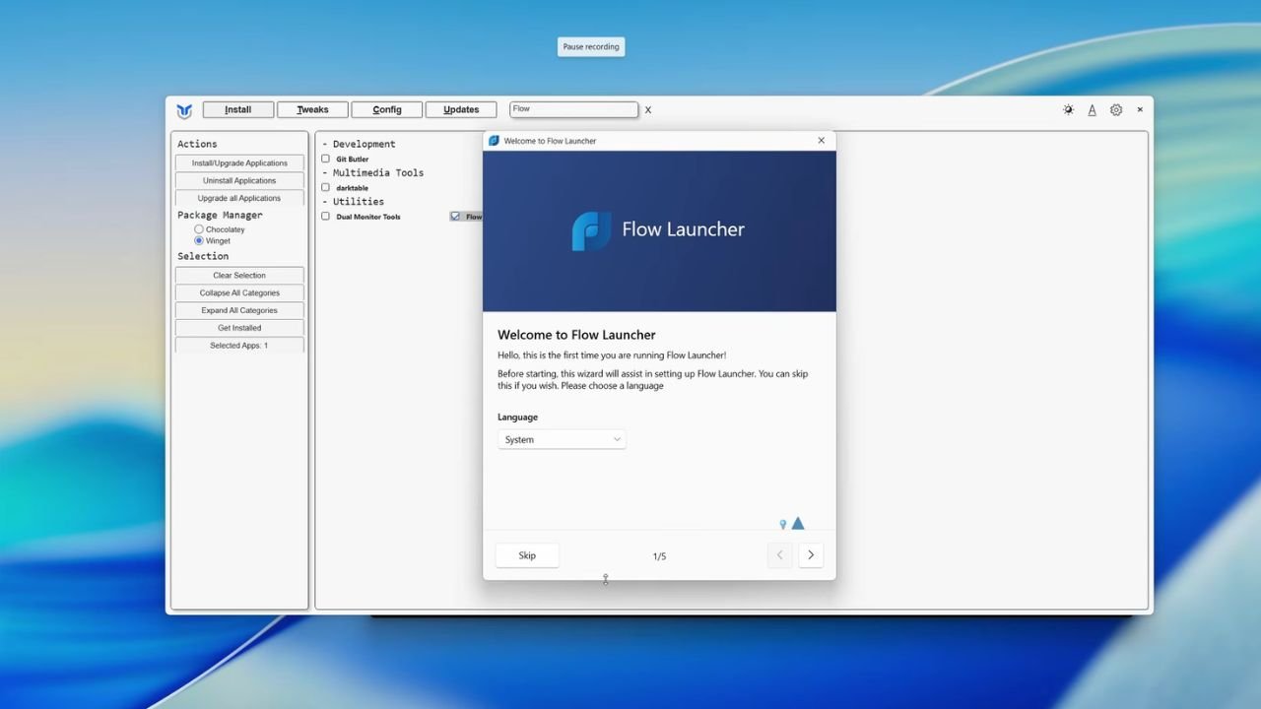This screenshot has height=709, width=1261.
Task: Click the X to clear the search box
Action: [x=647, y=110]
